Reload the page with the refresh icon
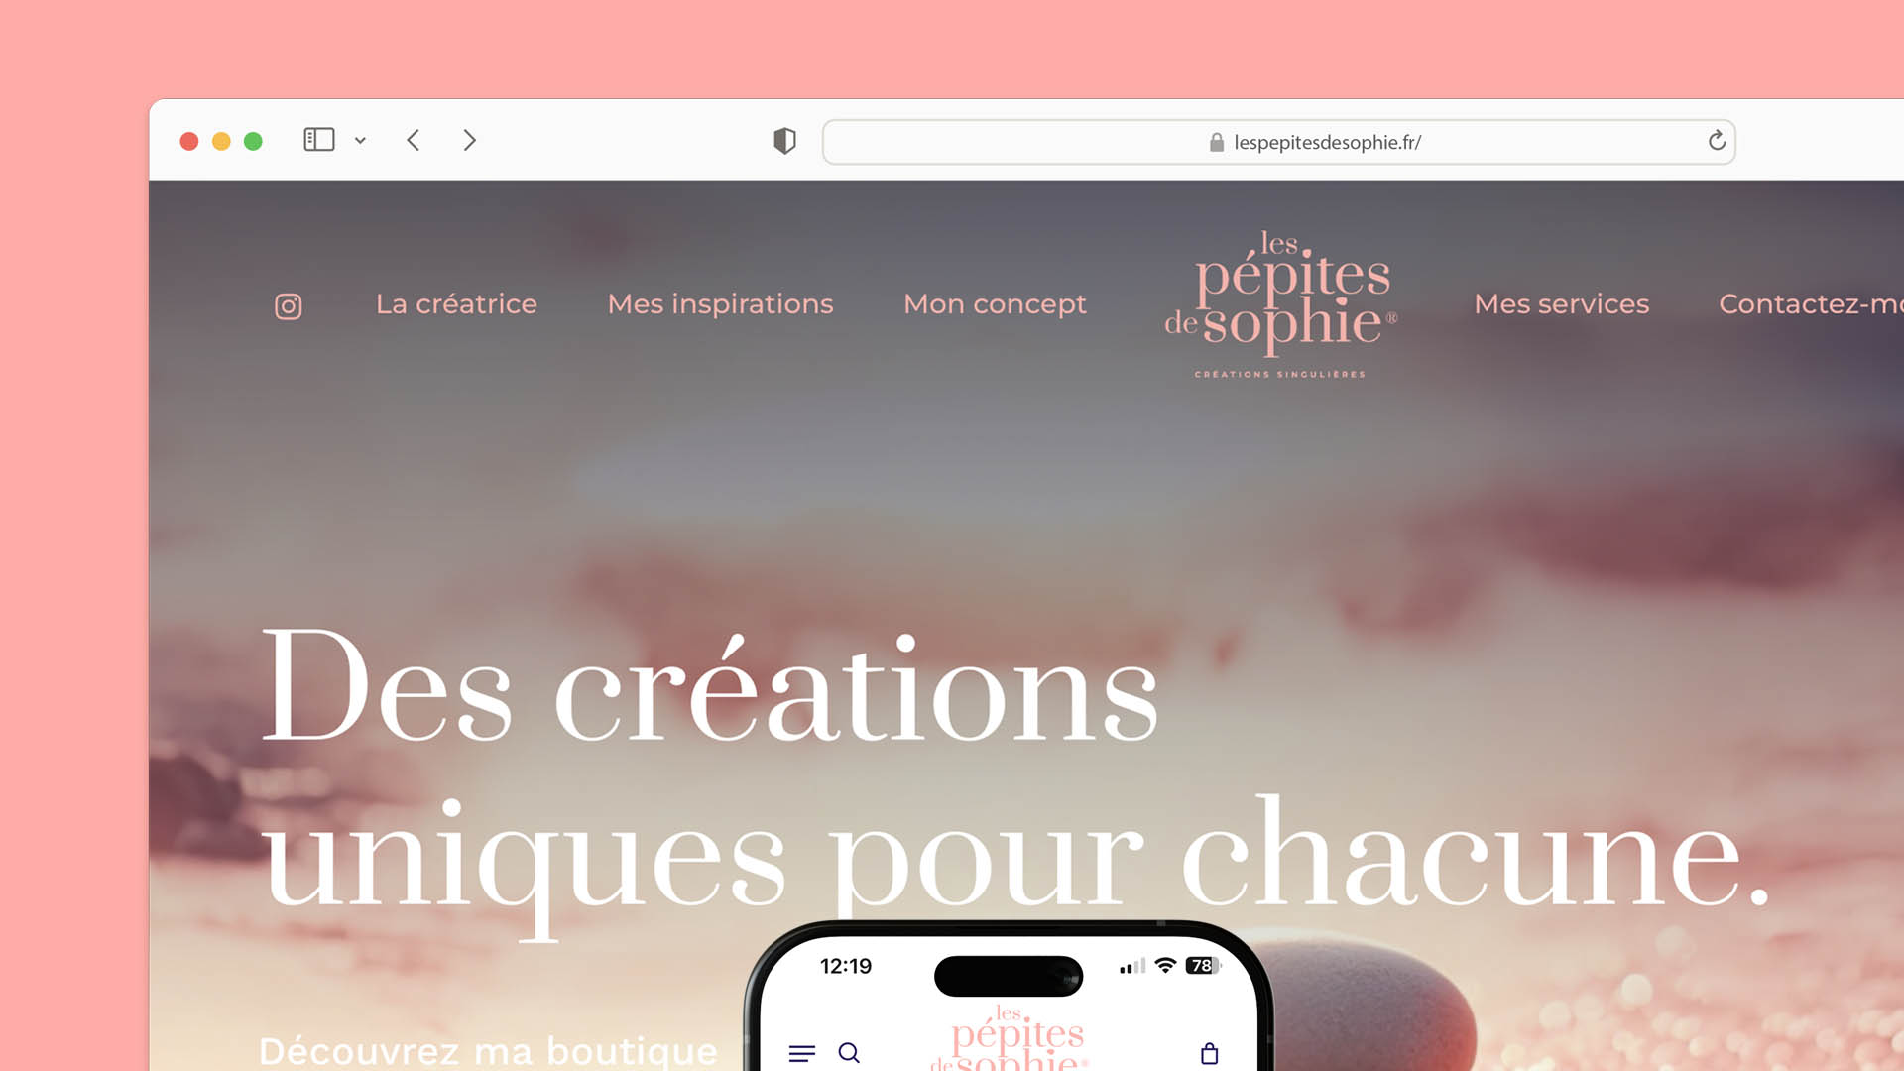This screenshot has height=1071, width=1904. pyautogui.click(x=1717, y=141)
